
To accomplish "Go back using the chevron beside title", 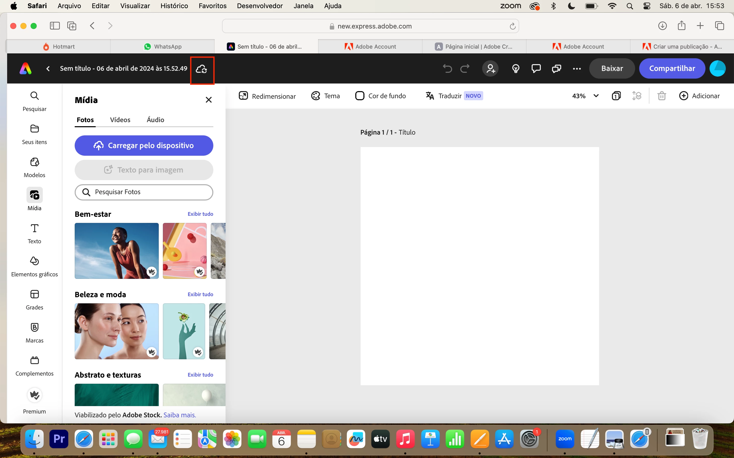I will (x=48, y=69).
